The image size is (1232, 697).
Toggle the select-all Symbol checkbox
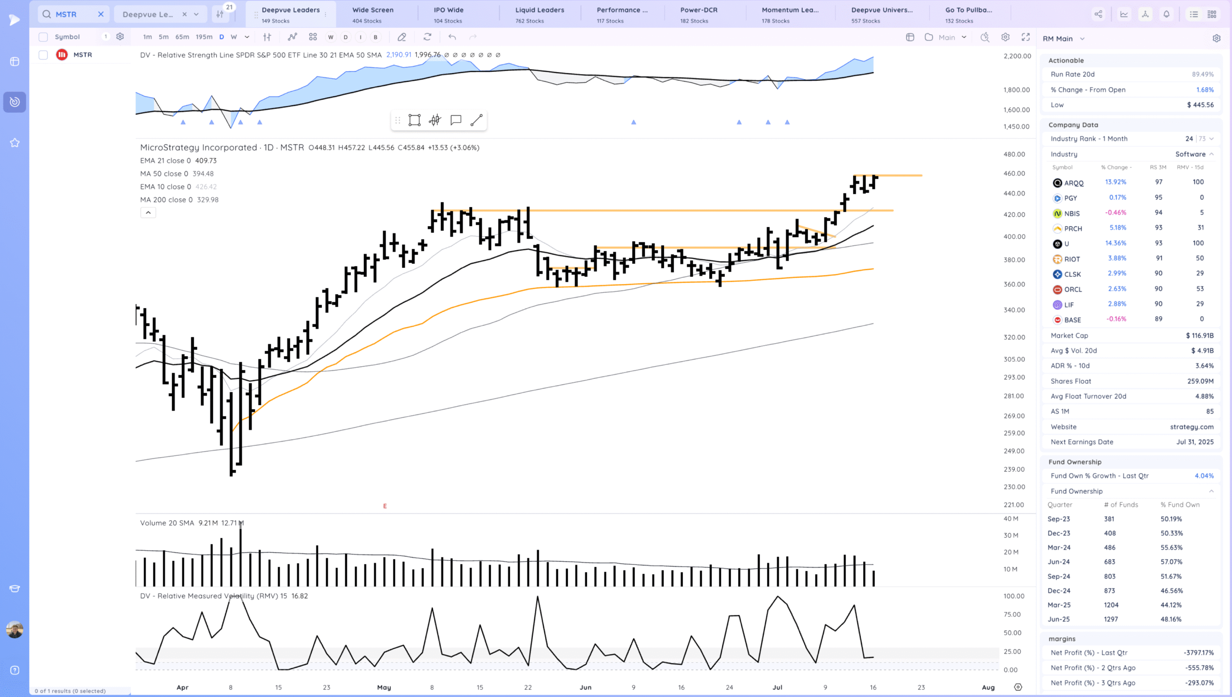pos(43,37)
